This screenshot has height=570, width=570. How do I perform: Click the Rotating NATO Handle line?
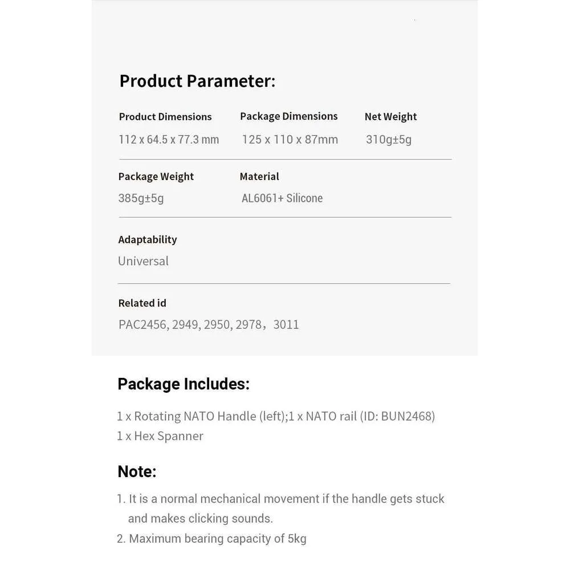pos(276,416)
